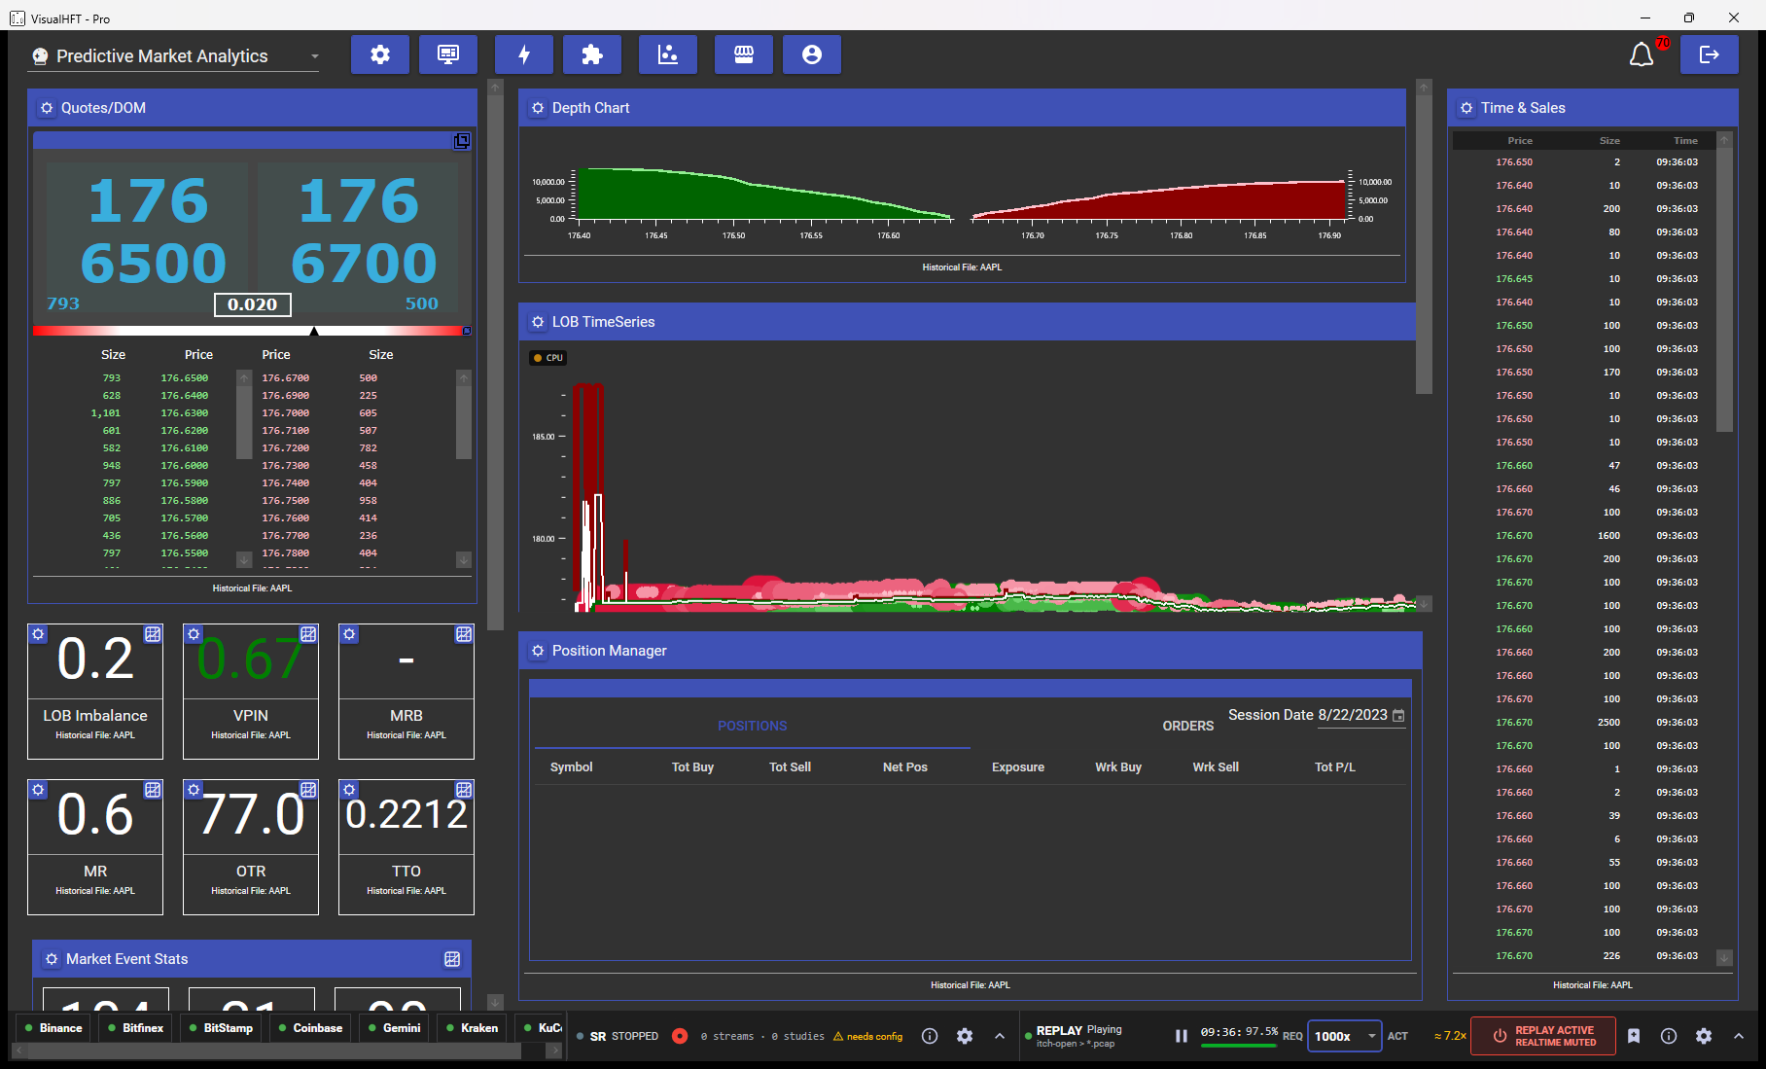Open Market Event Stats settings gear
Screen dimensions: 1766x1069
52,959
